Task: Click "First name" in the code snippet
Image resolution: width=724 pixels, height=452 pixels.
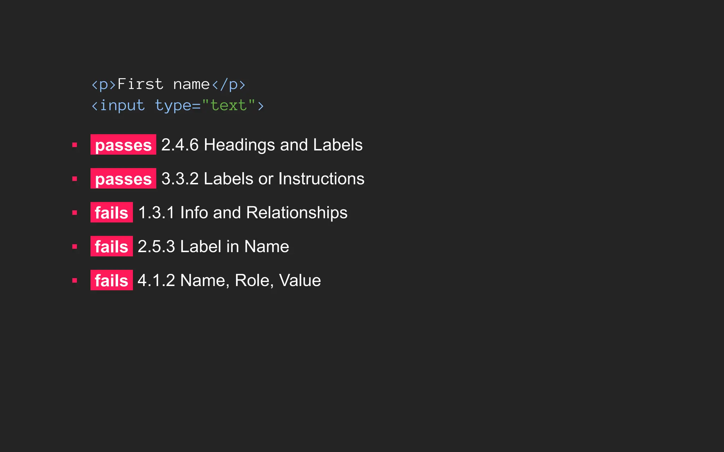Action: (163, 84)
